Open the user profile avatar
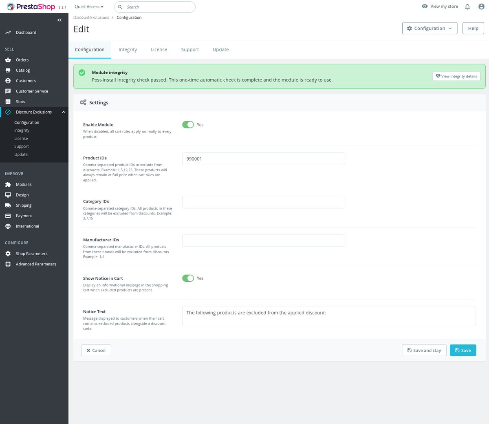This screenshot has width=489, height=424. click(x=481, y=7)
